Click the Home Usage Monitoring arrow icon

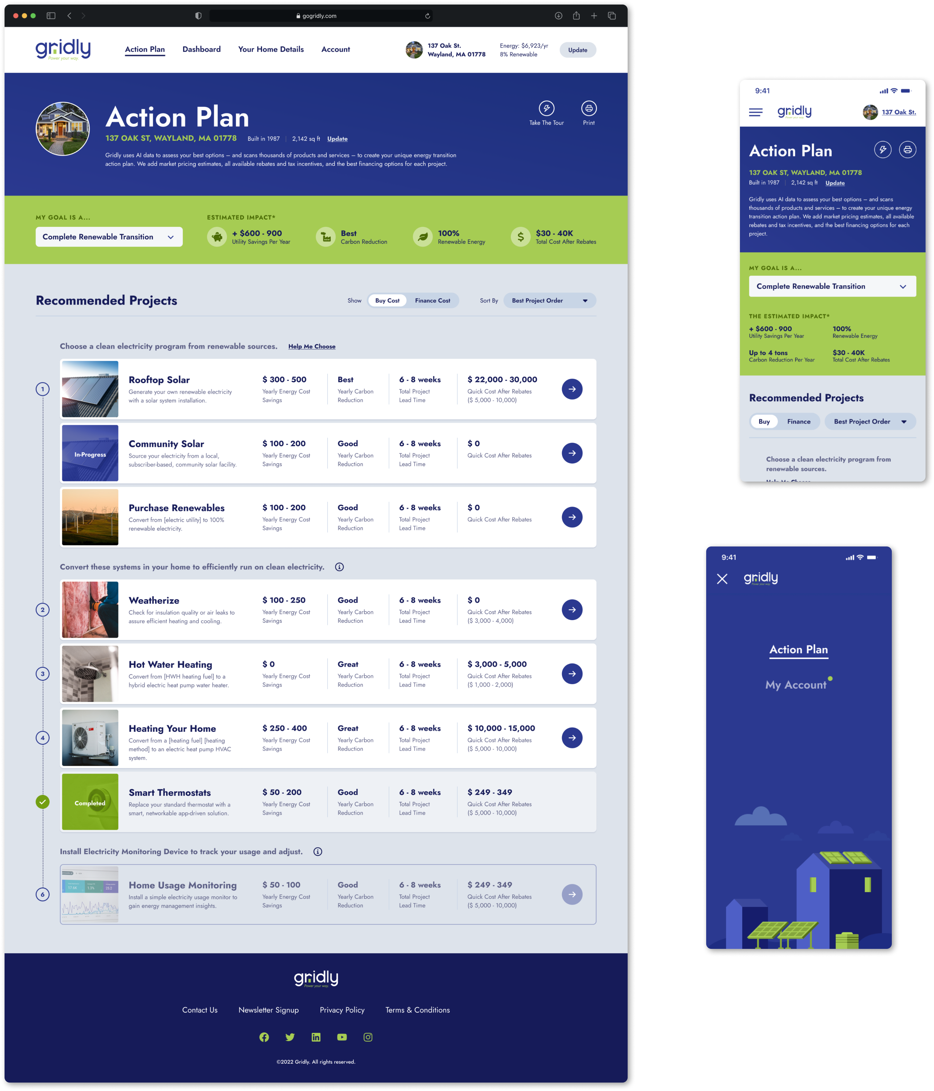pyautogui.click(x=572, y=895)
